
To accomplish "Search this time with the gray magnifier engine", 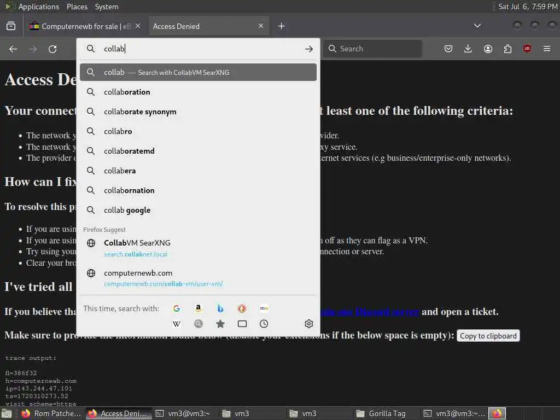I will [x=198, y=324].
